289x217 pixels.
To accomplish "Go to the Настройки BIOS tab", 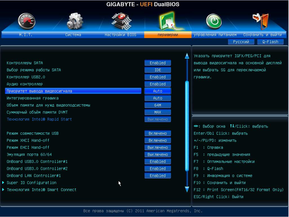I will point(120,35).
